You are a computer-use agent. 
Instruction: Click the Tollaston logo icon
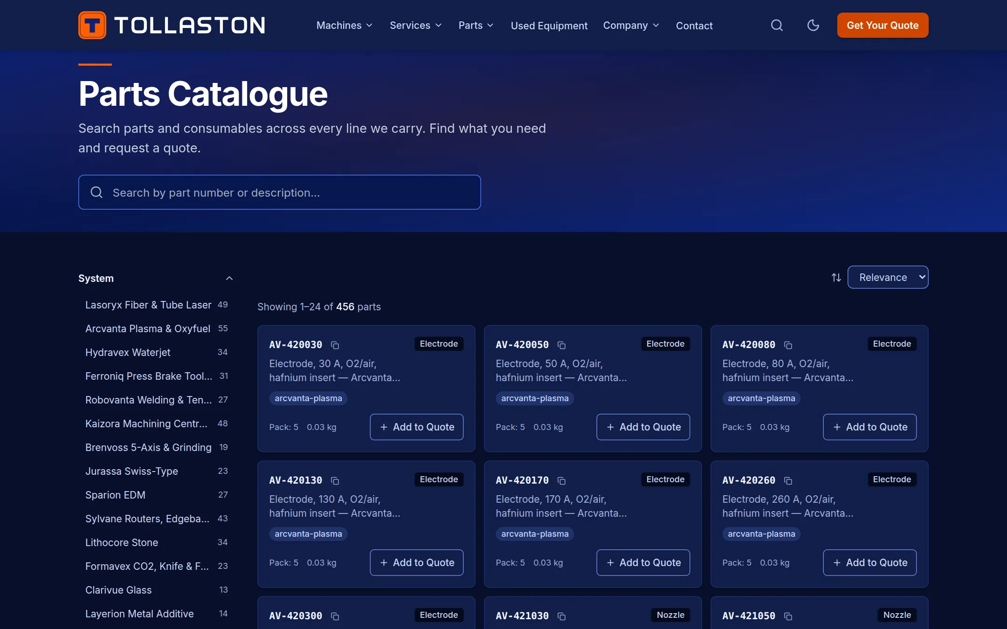[x=92, y=25]
